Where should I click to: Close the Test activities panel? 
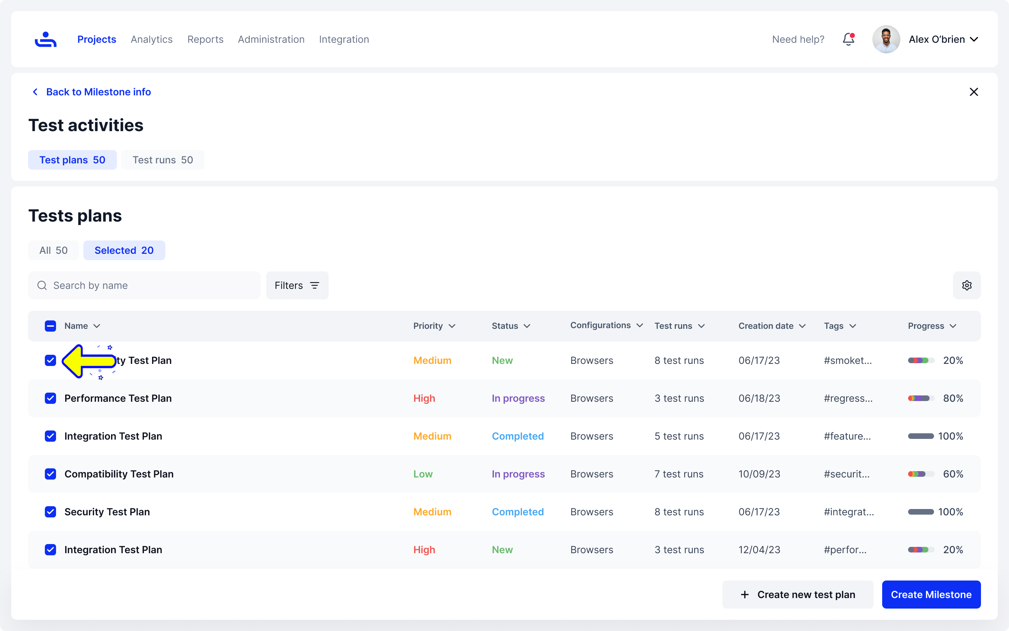[x=974, y=92]
